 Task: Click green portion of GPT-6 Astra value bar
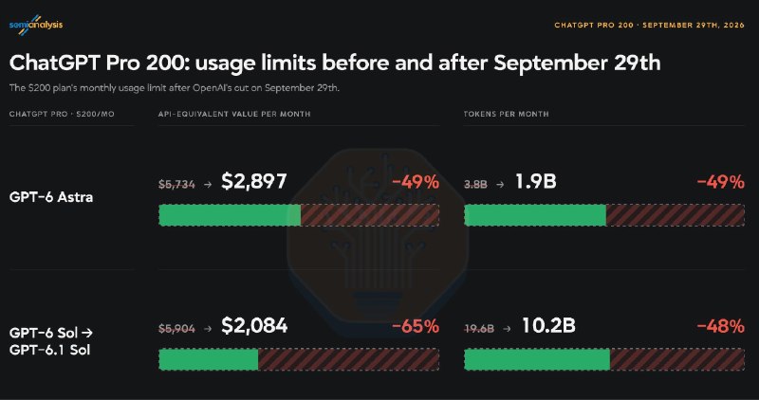[230, 215]
